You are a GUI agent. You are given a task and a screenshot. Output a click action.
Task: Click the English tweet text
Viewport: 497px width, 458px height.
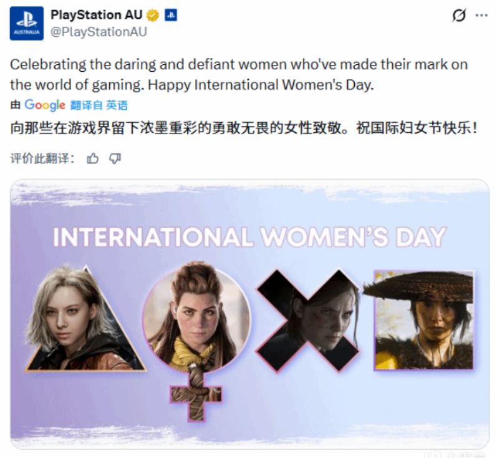click(x=239, y=74)
